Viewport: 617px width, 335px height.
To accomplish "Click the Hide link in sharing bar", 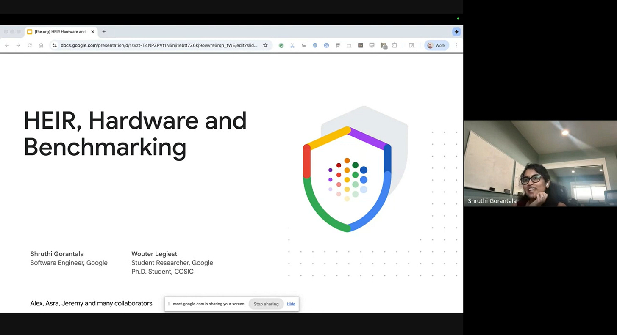I will click(291, 304).
